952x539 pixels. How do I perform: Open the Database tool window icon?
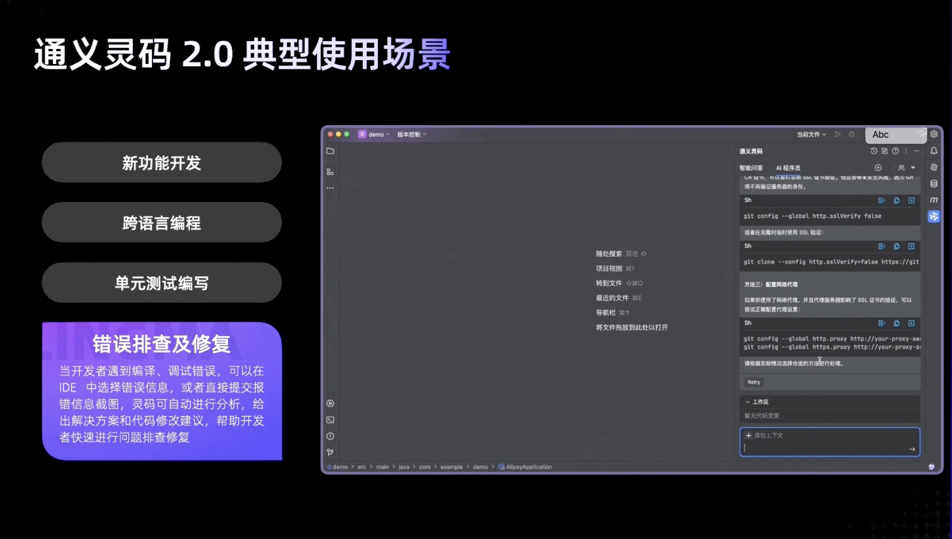[x=934, y=184]
